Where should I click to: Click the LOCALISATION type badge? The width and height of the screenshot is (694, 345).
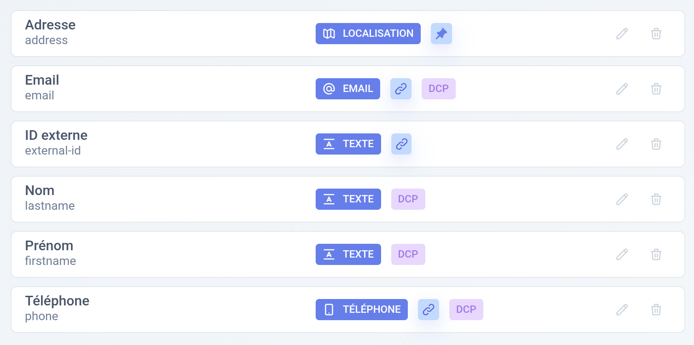pyautogui.click(x=368, y=34)
